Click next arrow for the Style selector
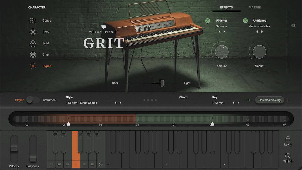 (121, 103)
